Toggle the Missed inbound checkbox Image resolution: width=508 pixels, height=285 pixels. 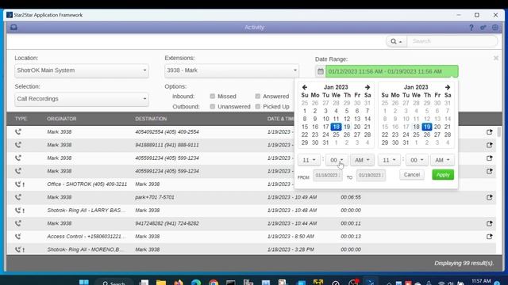tap(213, 97)
